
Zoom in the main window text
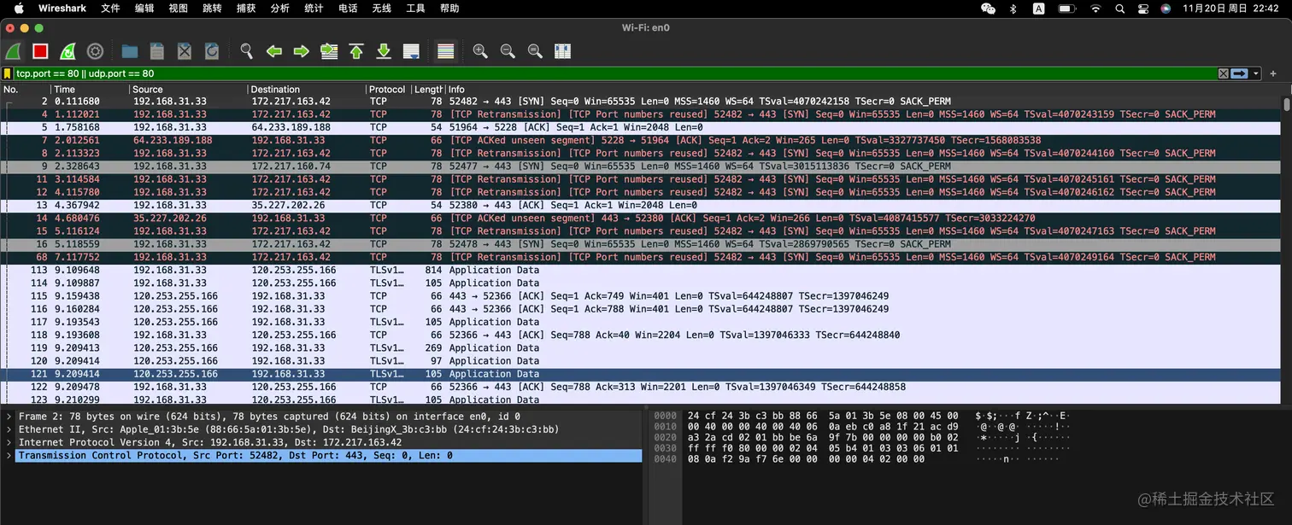(x=480, y=51)
